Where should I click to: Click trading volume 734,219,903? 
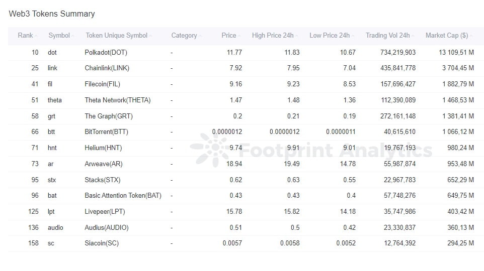(x=398, y=52)
